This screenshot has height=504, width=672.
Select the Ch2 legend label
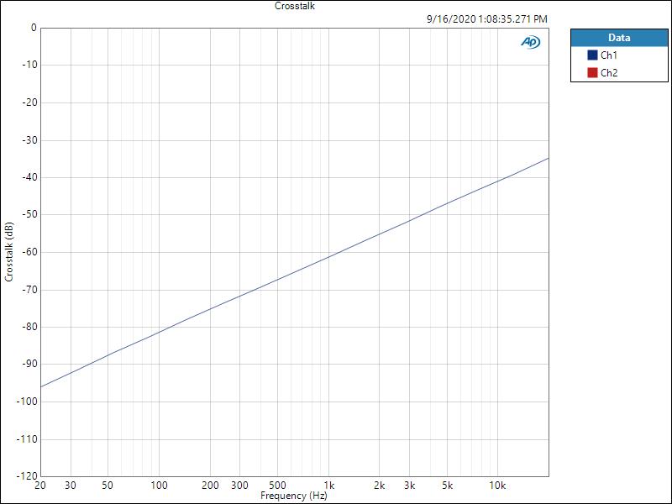[x=609, y=73]
